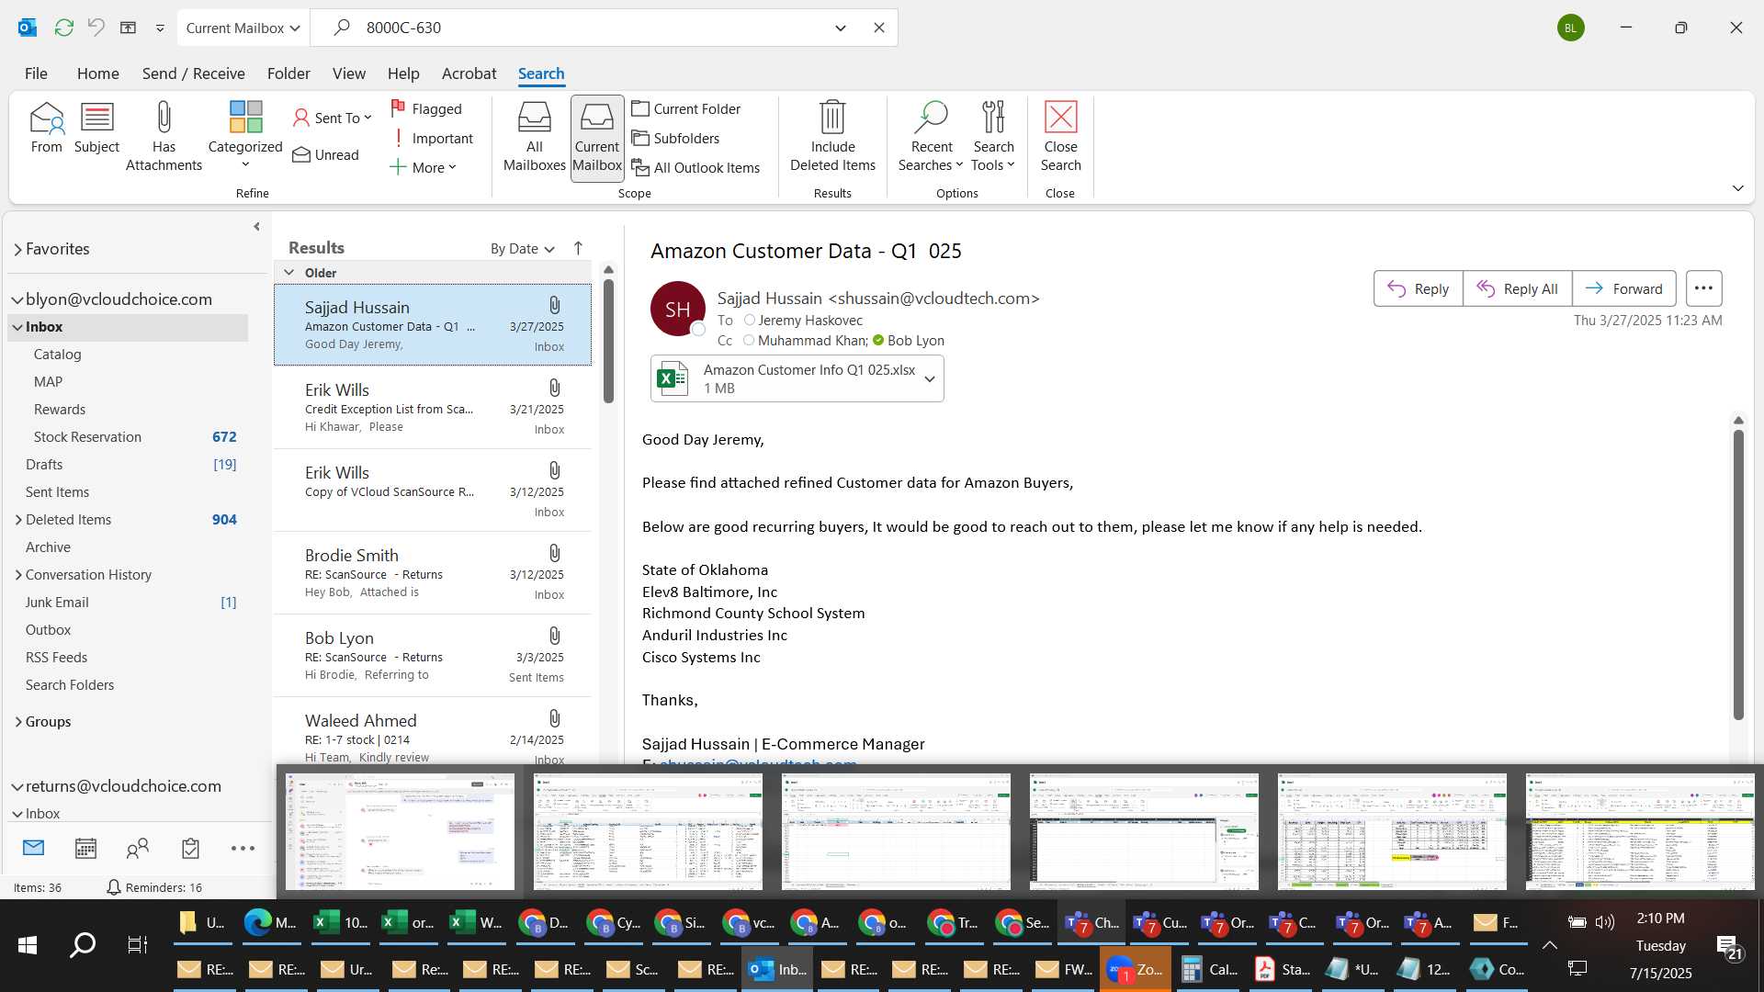Click the reading pane scrollbar
Screen dimensions: 1764x992
point(1737,574)
